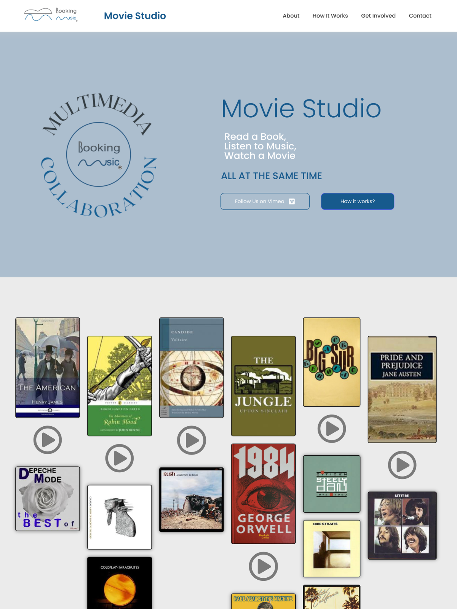Play the video under Big Sur cover
Screen dimensions: 457x609
coord(332,429)
